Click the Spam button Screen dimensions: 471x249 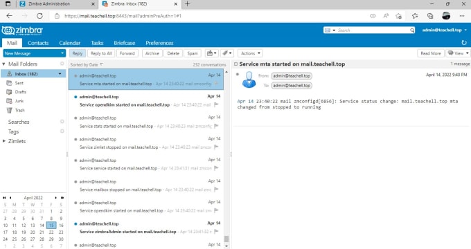193,53
